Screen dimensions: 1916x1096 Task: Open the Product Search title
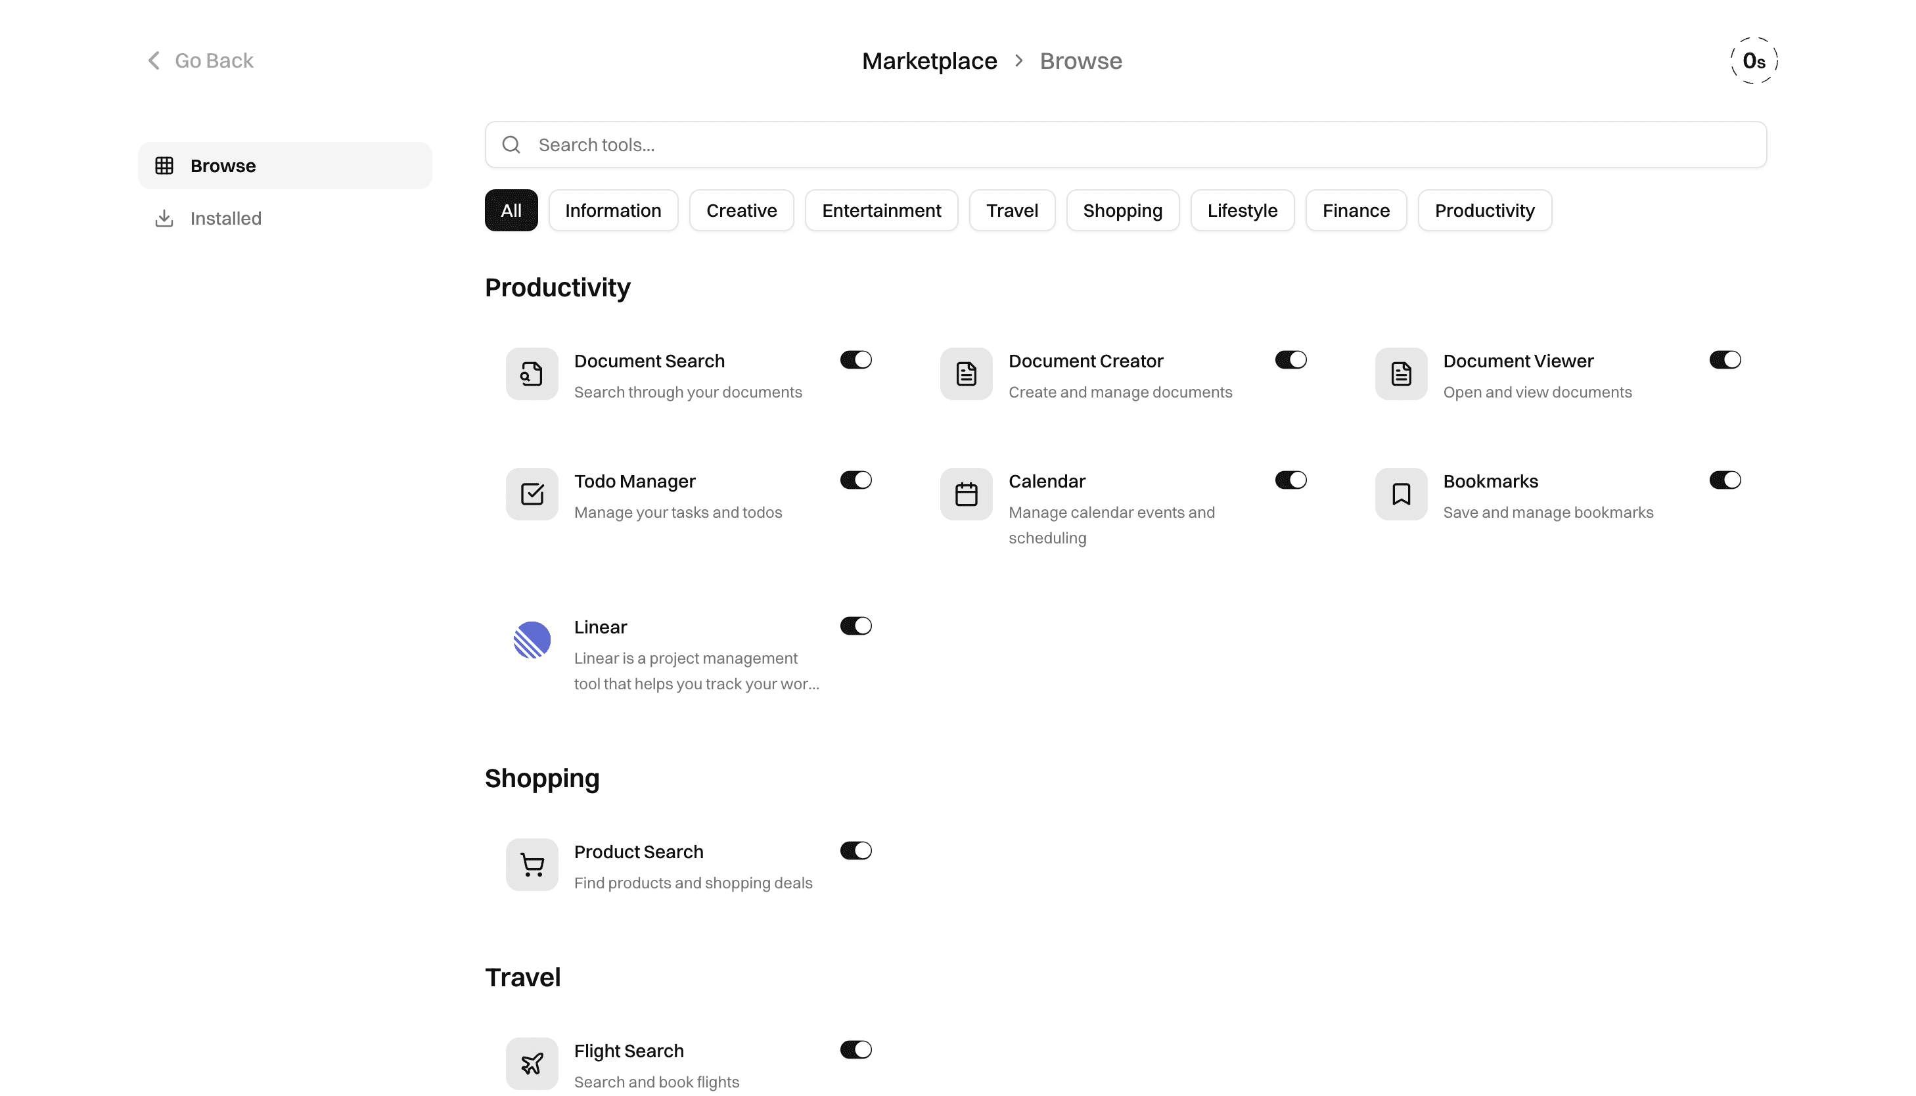638,852
